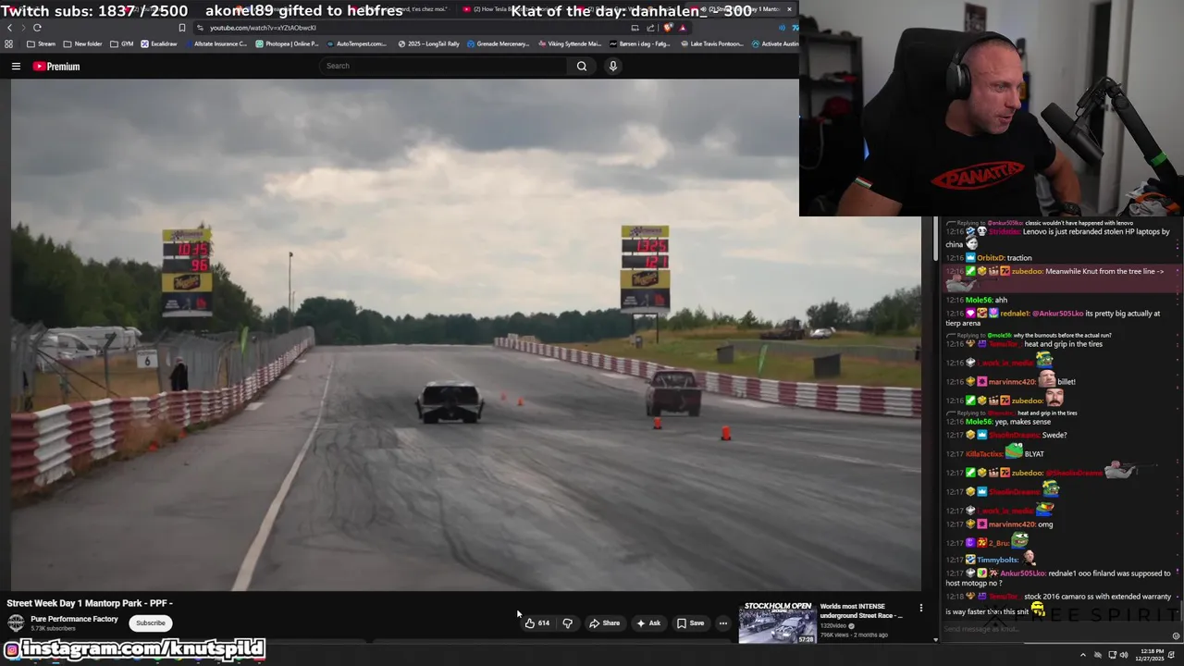
Task: Reload the page with refresh icon
Action: 37,28
